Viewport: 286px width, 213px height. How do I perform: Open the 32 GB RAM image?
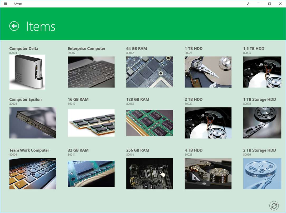(91, 174)
